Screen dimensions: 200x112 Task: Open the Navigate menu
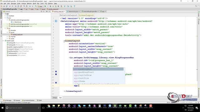[x=13, y=3]
